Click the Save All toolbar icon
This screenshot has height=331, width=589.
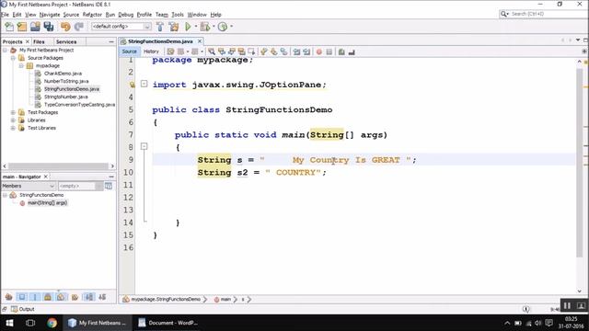(x=49, y=27)
